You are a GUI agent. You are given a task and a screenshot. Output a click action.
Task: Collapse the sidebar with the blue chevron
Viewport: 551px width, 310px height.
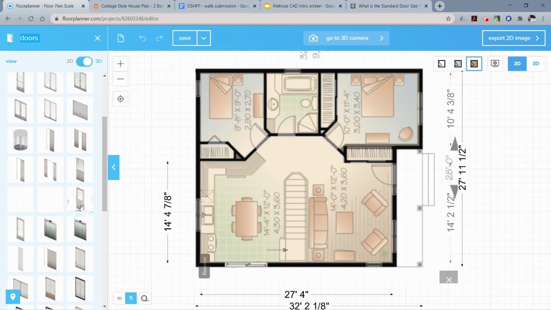(x=114, y=167)
